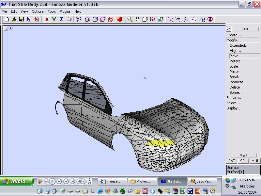Expand the Spline... submenu

(236, 92)
